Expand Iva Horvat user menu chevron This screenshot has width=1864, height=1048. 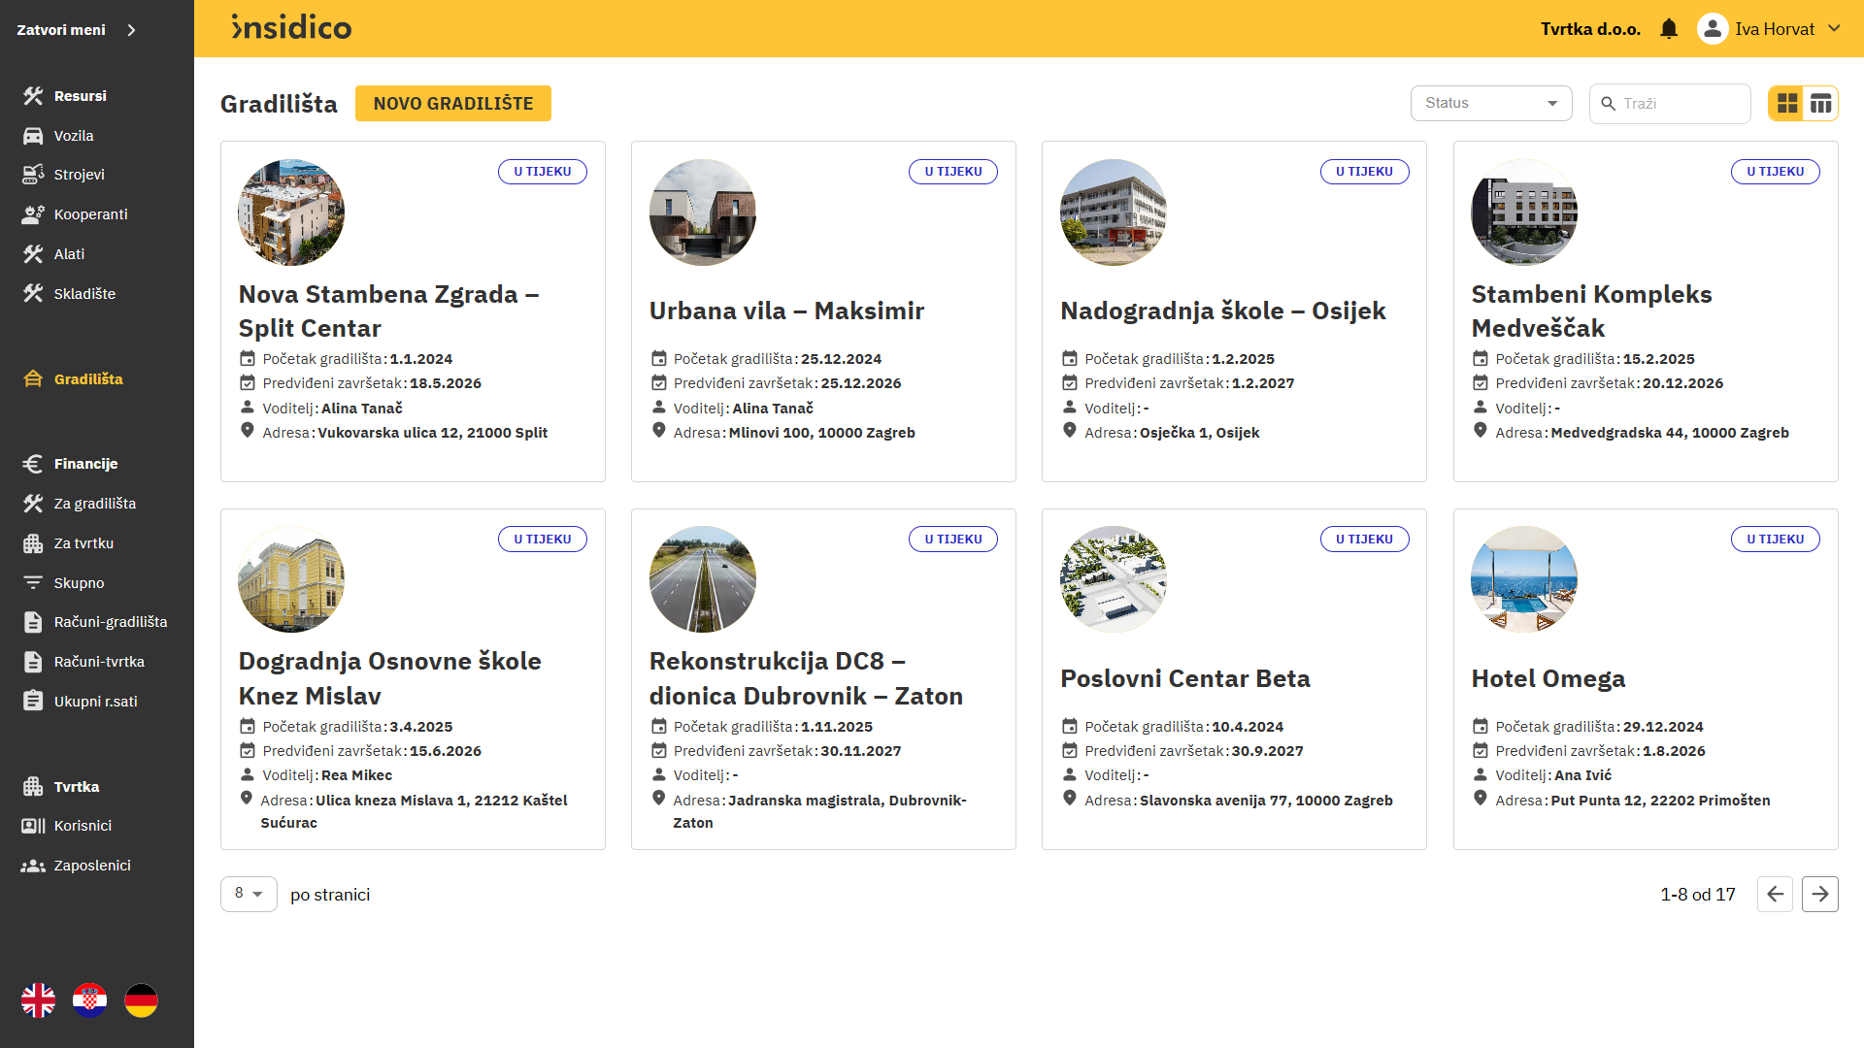click(1834, 29)
